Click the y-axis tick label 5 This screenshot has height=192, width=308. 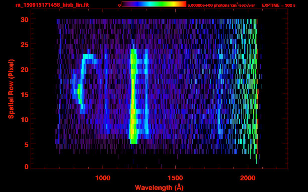tap(26, 144)
